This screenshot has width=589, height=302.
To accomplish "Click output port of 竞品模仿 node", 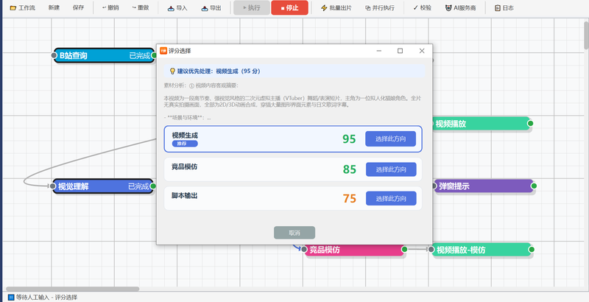I will (x=404, y=249).
